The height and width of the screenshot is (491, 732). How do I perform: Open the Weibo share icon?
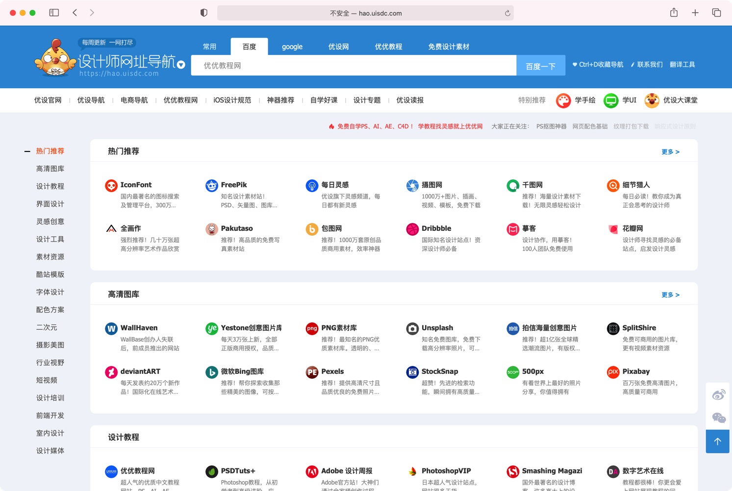tap(718, 395)
